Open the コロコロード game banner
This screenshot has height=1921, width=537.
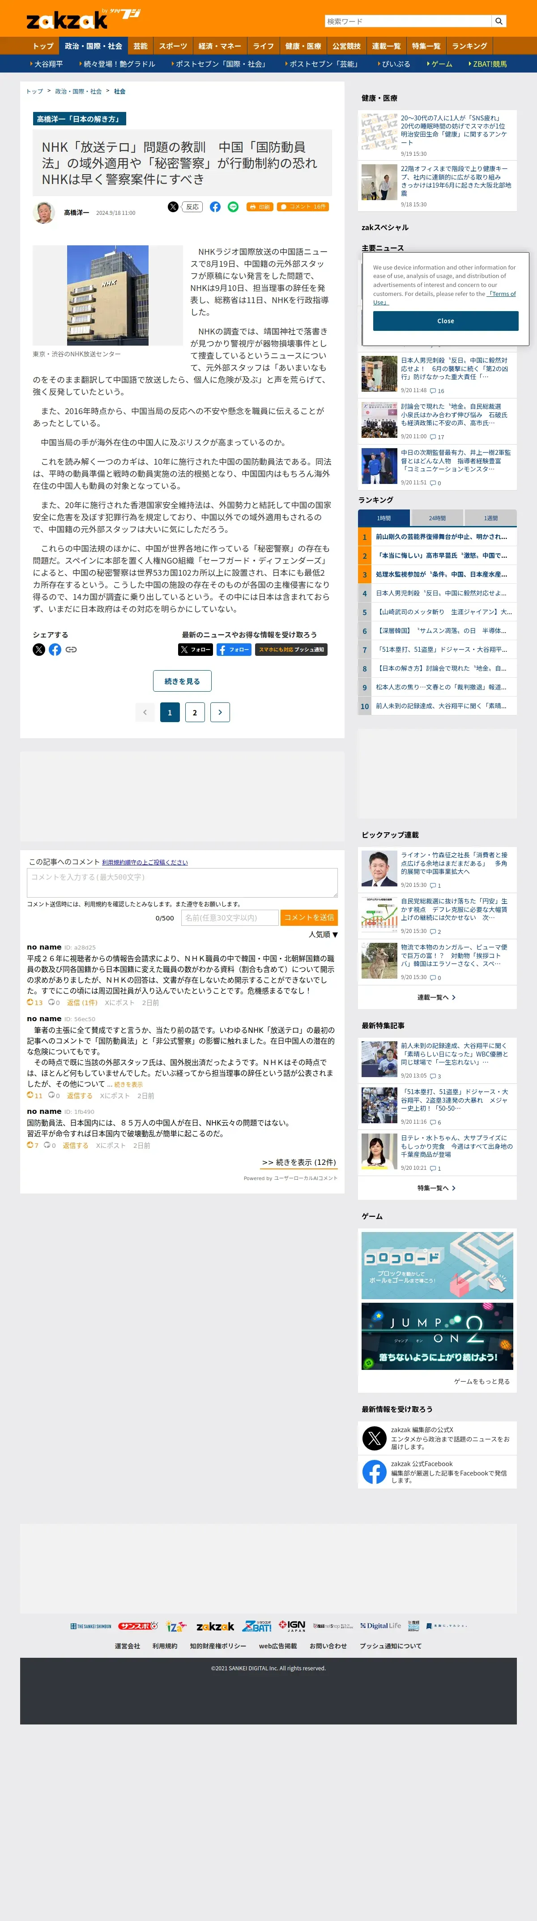click(x=437, y=1265)
